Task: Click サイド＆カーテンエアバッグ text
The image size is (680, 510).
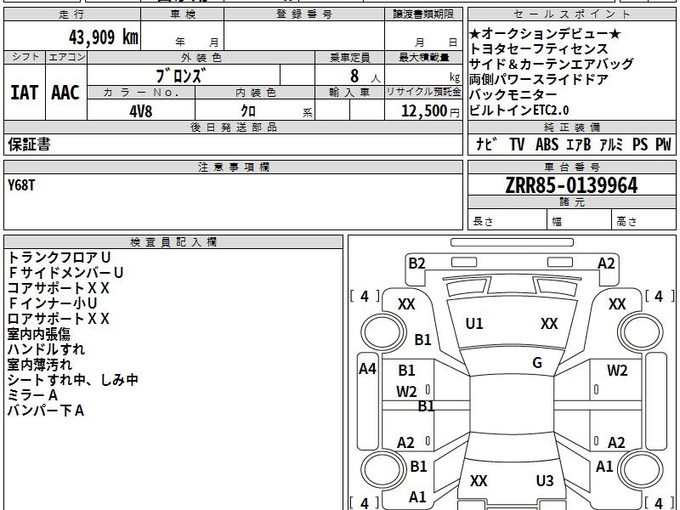Action: tap(551, 64)
